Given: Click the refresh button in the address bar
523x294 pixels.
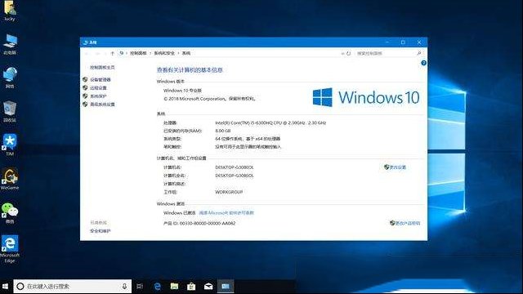Looking at the screenshot, I should coord(349,53).
